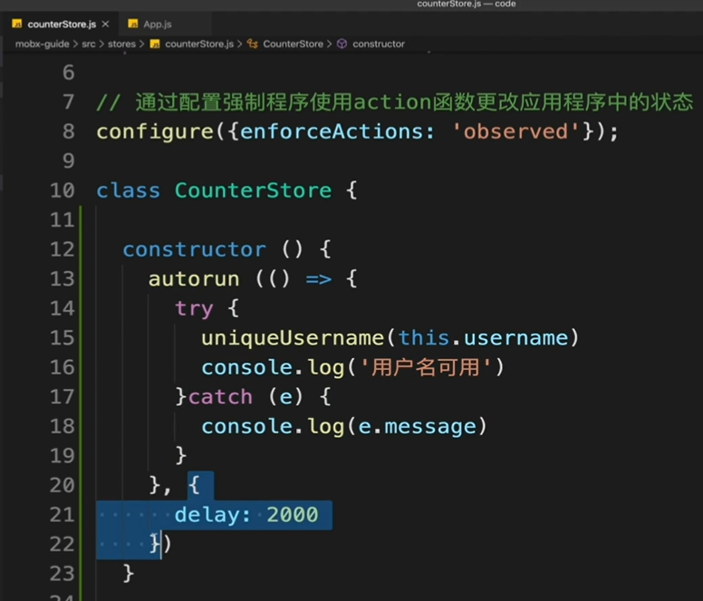The image size is (703, 601).
Task: Open counterStore.js breadcrumb item
Action: [x=199, y=44]
